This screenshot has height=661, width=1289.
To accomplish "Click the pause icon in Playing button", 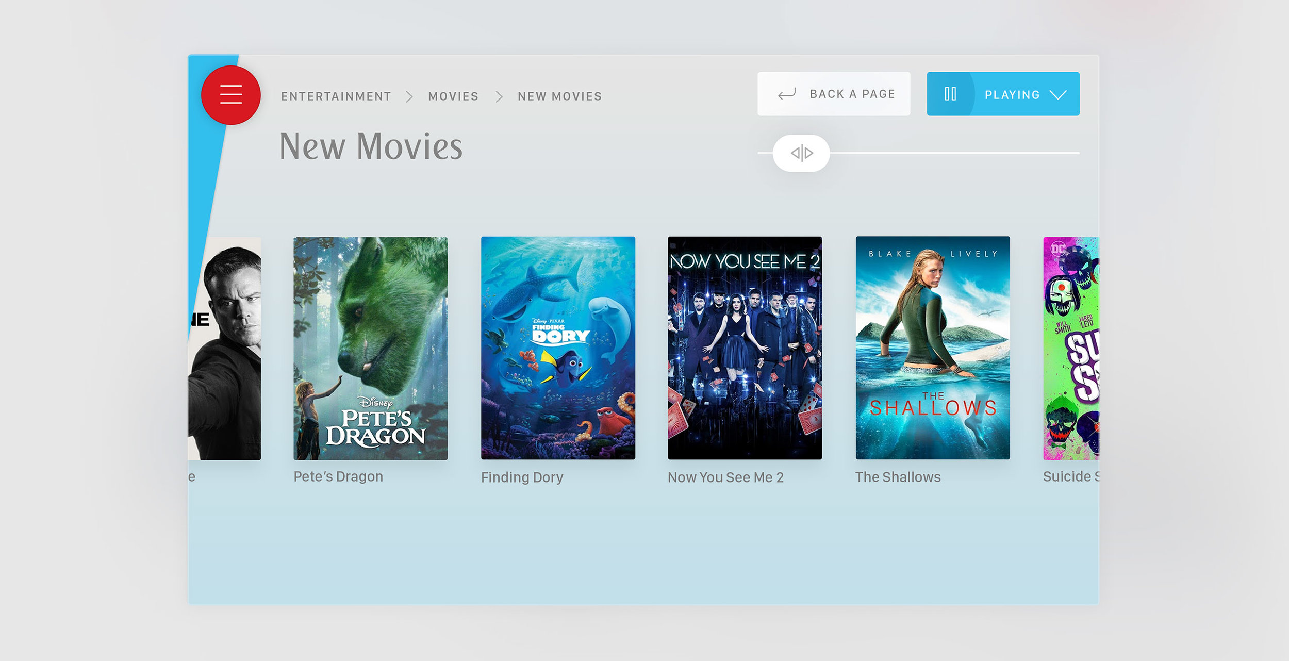I will [x=950, y=94].
